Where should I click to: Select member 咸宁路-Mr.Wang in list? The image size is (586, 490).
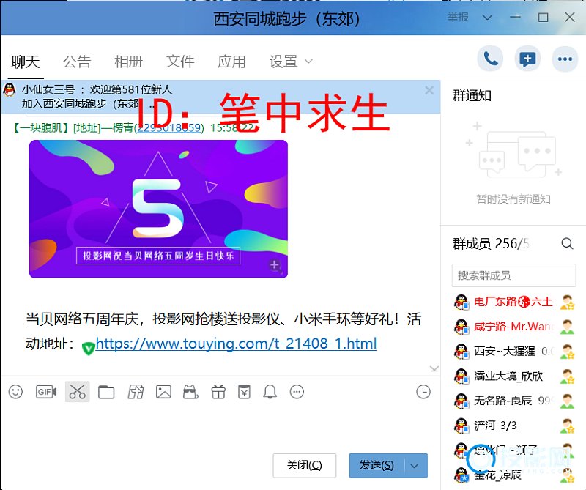[x=514, y=327]
